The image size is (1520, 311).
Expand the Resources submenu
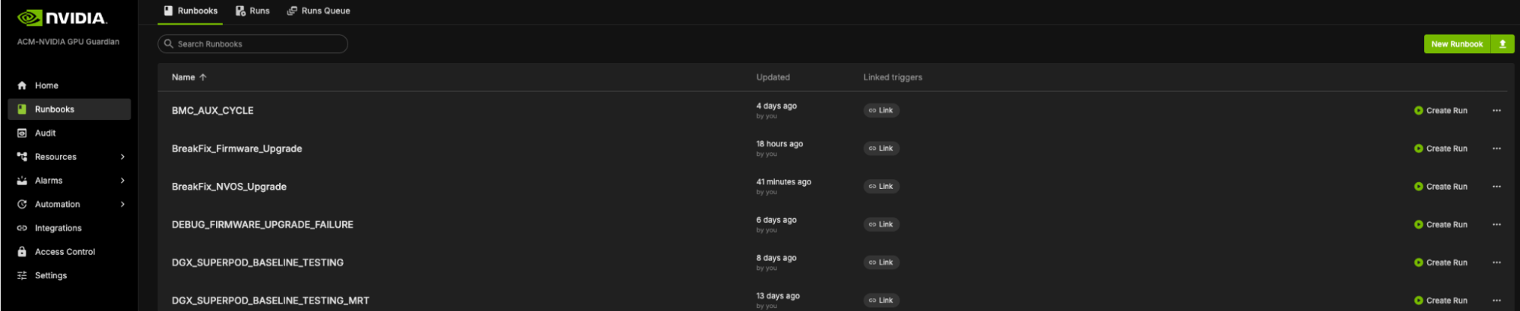click(122, 157)
